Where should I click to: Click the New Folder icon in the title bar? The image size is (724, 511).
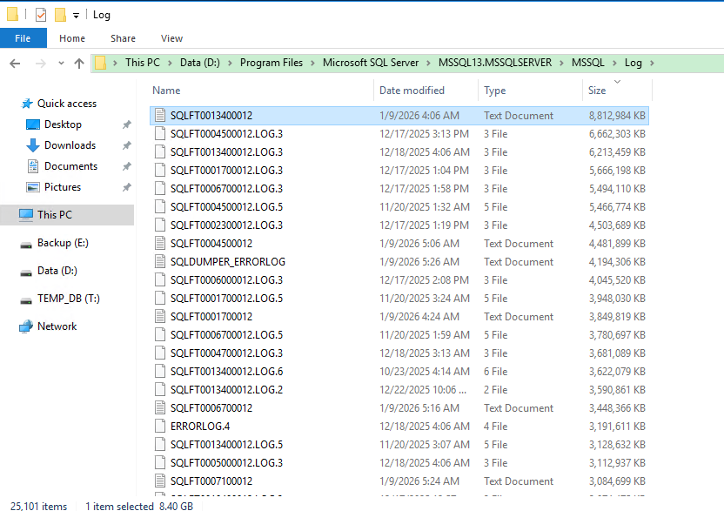pos(60,15)
